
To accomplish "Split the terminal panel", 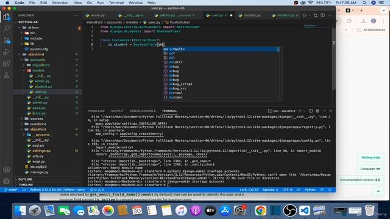I will pyautogui.click(x=311, y=111).
